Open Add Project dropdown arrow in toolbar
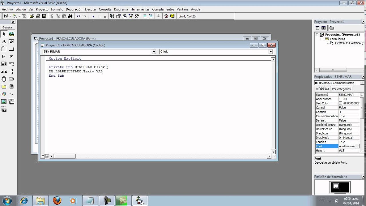 (x=10, y=16)
